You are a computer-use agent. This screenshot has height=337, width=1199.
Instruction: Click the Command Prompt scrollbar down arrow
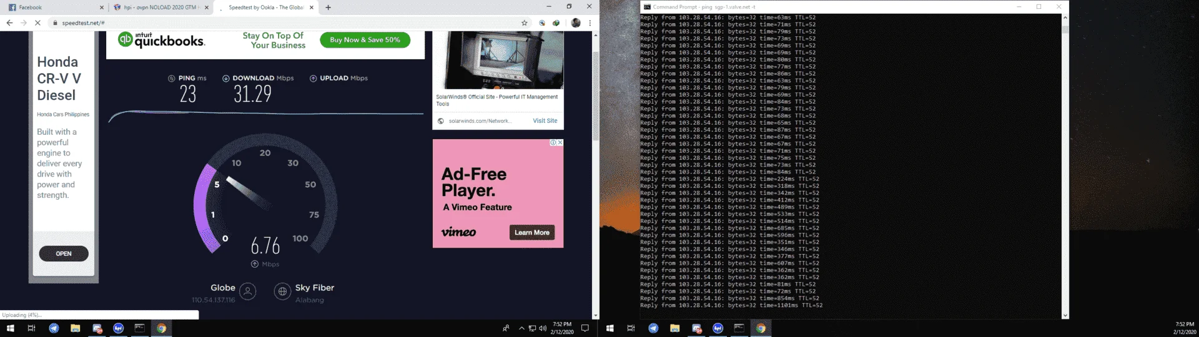[1065, 316]
